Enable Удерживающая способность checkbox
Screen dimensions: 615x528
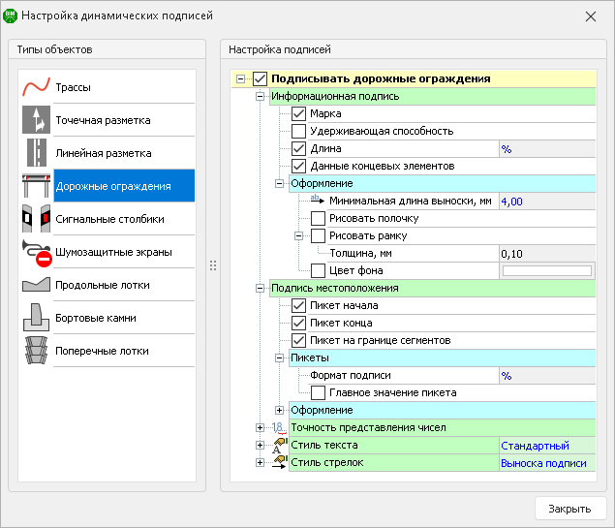click(298, 132)
